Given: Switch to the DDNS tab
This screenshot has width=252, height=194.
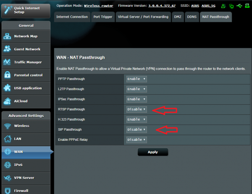Looking at the screenshot, I should 192,17.
